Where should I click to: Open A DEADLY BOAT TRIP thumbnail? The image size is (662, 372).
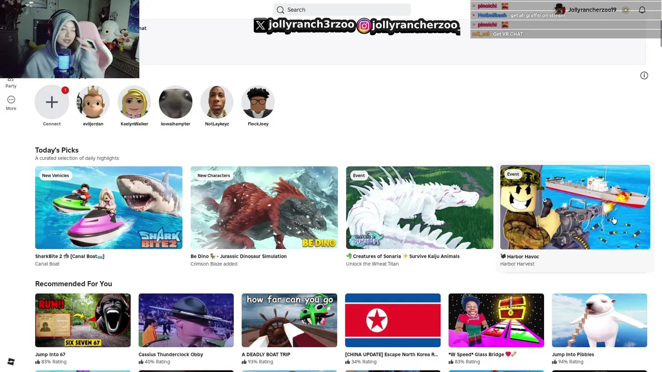pyautogui.click(x=289, y=320)
